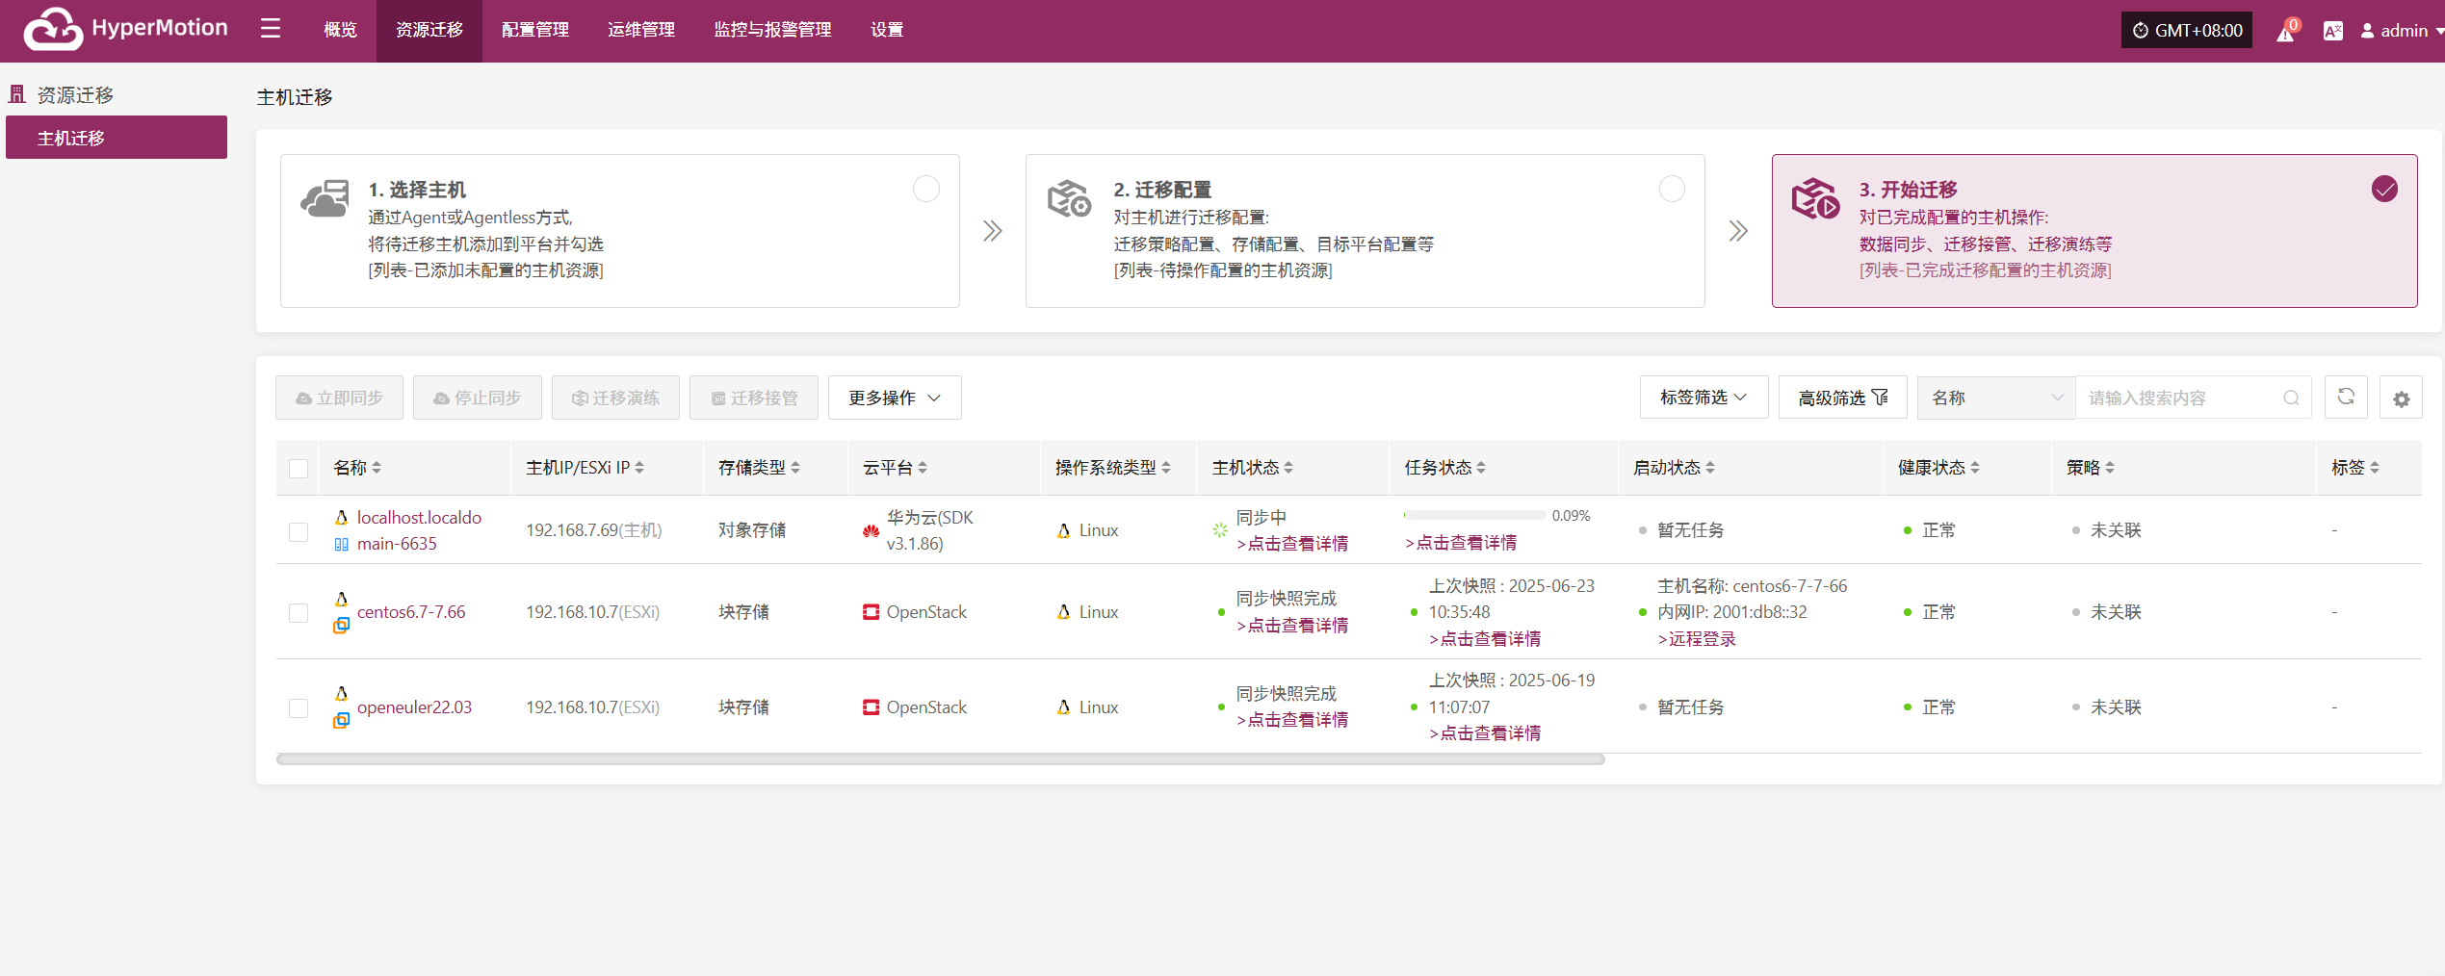Toggle the hamburger menu icon

[271, 29]
